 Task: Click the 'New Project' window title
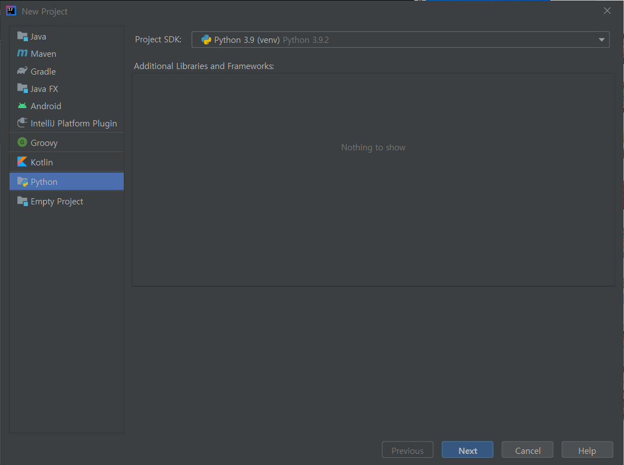pyautogui.click(x=45, y=12)
